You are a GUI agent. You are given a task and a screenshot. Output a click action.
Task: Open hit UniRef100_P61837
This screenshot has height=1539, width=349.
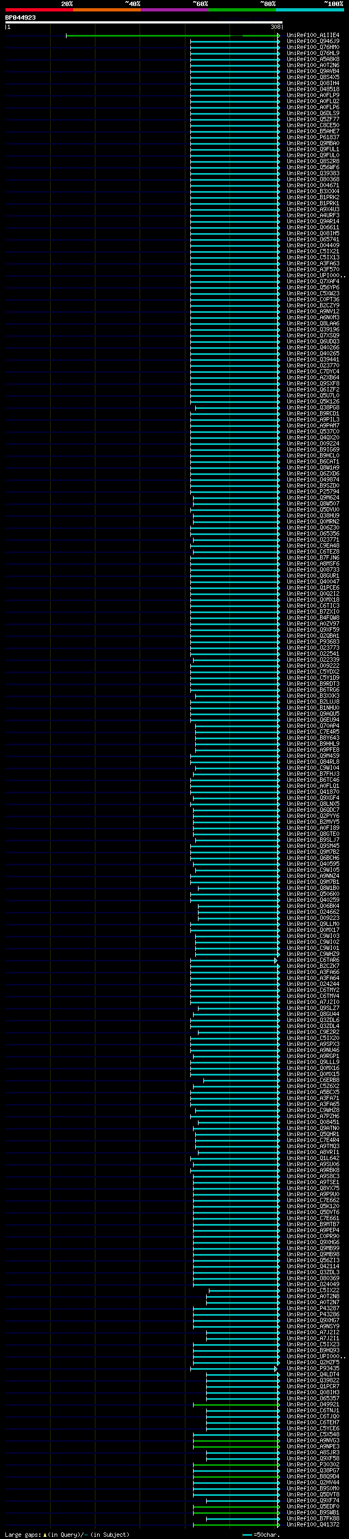click(x=313, y=138)
